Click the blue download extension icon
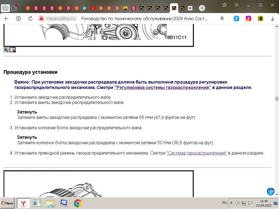This screenshot has height=209, width=279. (x=236, y=19)
